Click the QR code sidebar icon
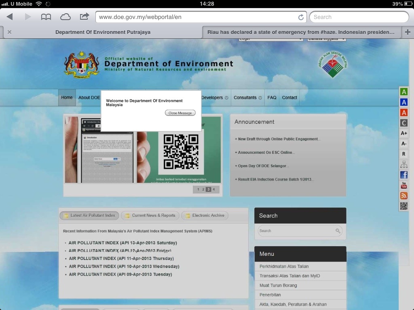 coord(403,206)
